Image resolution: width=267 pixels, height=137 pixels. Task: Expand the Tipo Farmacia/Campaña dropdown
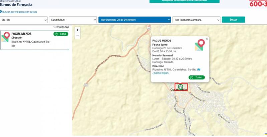coord(196,20)
